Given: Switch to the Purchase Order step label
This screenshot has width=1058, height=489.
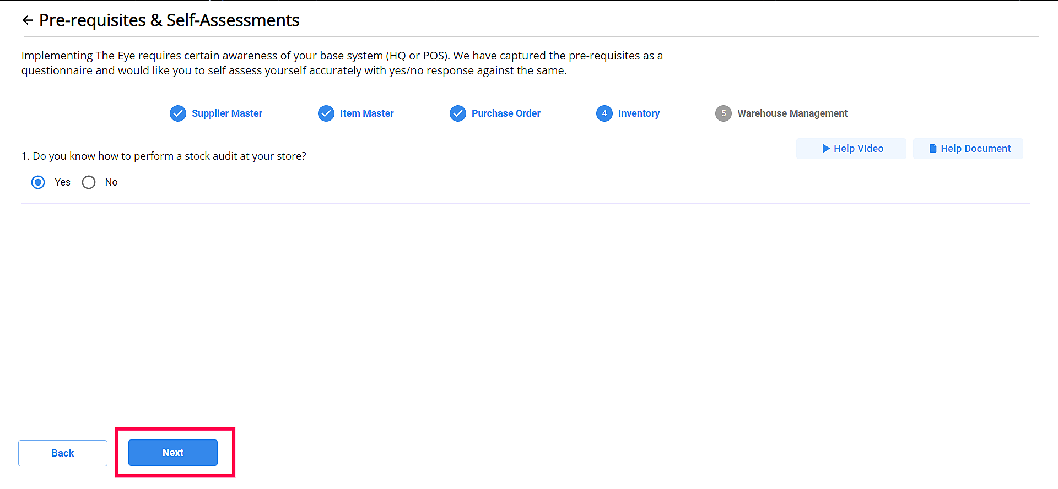Looking at the screenshot, I should click(x=506, y=113).
